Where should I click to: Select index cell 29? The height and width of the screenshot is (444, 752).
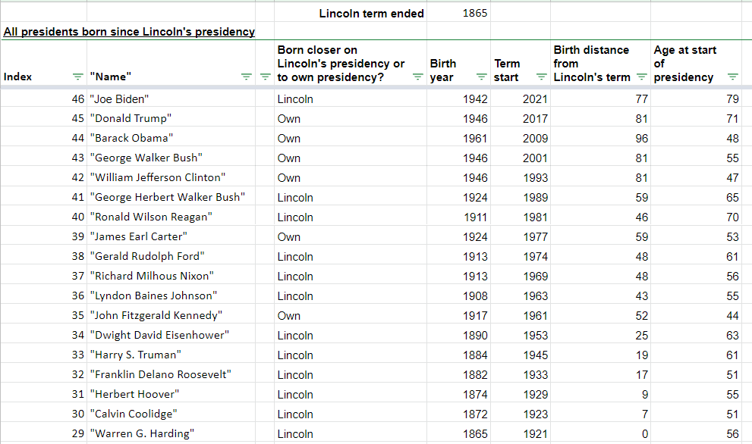click(44, 433)
